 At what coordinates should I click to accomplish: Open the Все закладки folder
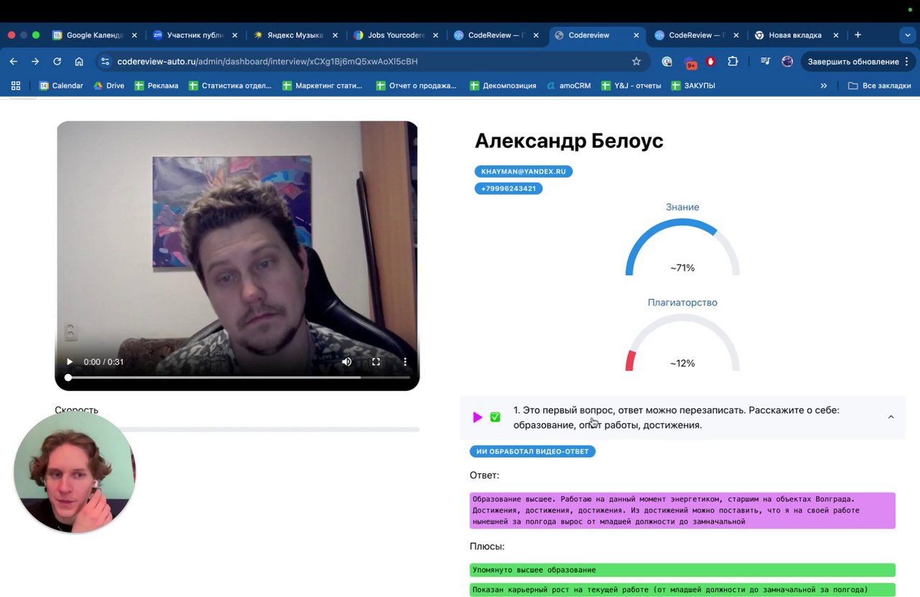tap(879, 85)
